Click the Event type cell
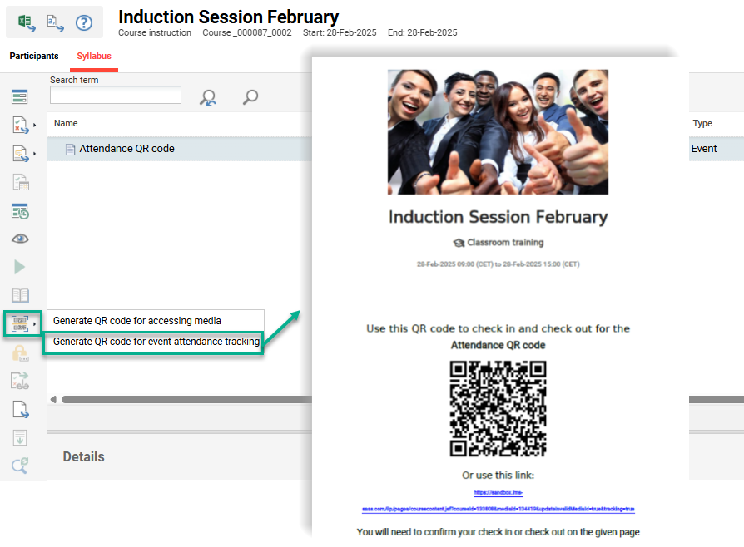Viewport: 744px width, 547px height. (x=704, y=149)
